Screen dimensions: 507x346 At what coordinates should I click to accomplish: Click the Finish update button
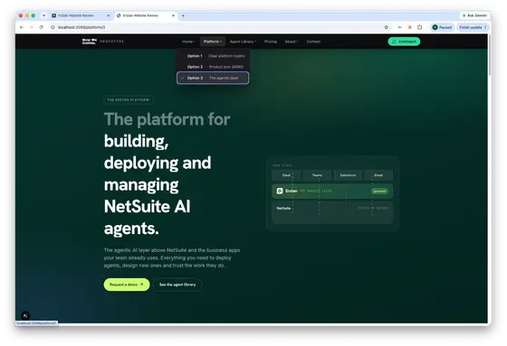[473, 27]
